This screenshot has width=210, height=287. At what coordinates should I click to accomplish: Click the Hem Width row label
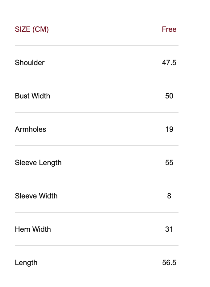click(x=33, y=229)
